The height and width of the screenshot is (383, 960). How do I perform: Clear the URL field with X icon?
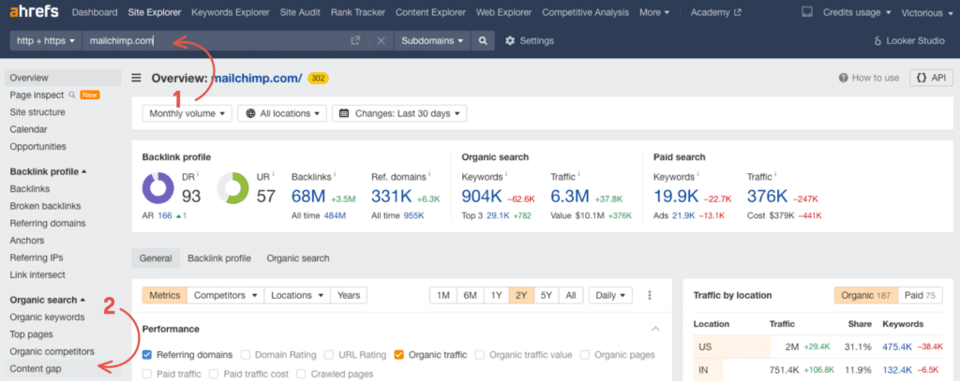coord(381,40)
